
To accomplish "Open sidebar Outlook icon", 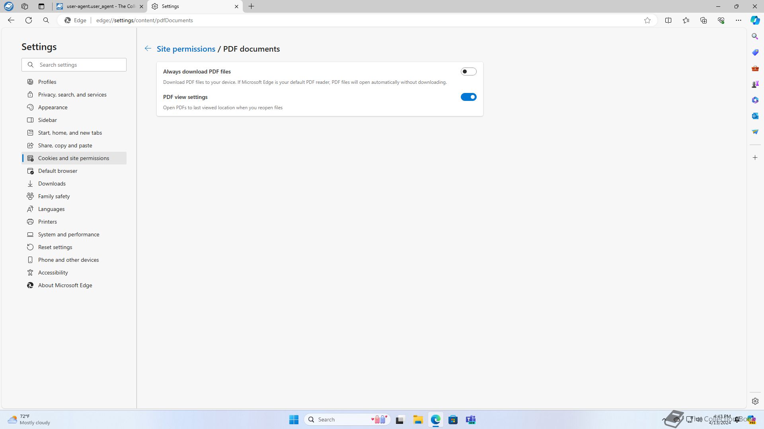I will coord(755,116).
